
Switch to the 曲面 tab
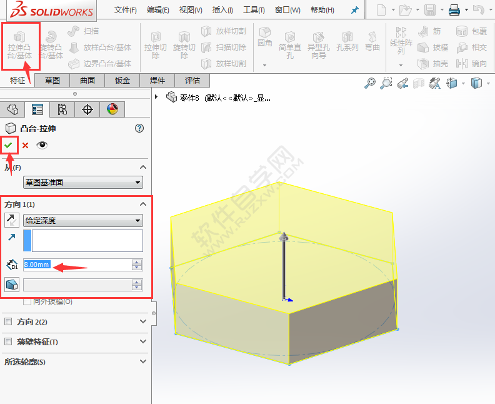click(x=87, y=81)
